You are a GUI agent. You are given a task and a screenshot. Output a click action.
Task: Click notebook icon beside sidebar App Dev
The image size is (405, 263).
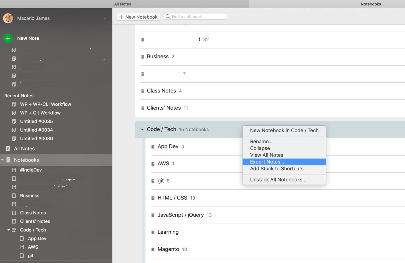click(x=22, y=238)
